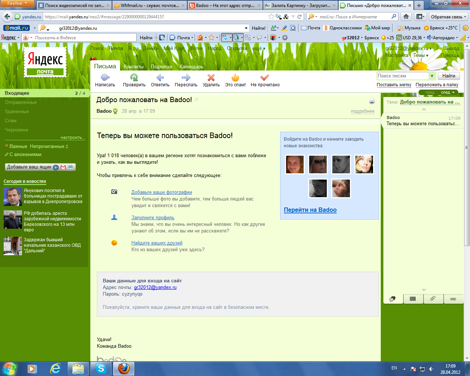Open the Firefox application menu
Image resolution: width=470 pixels, height=376 pixels.
click(17, 3)
